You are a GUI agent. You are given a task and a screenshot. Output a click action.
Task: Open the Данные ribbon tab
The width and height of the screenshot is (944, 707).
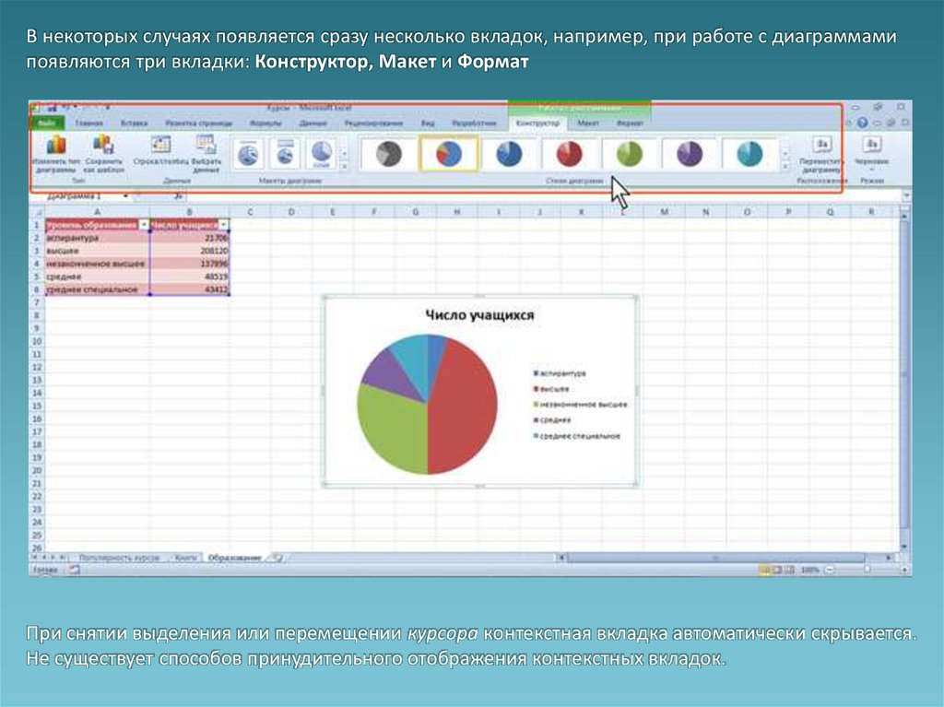click(x=313, y=123)
